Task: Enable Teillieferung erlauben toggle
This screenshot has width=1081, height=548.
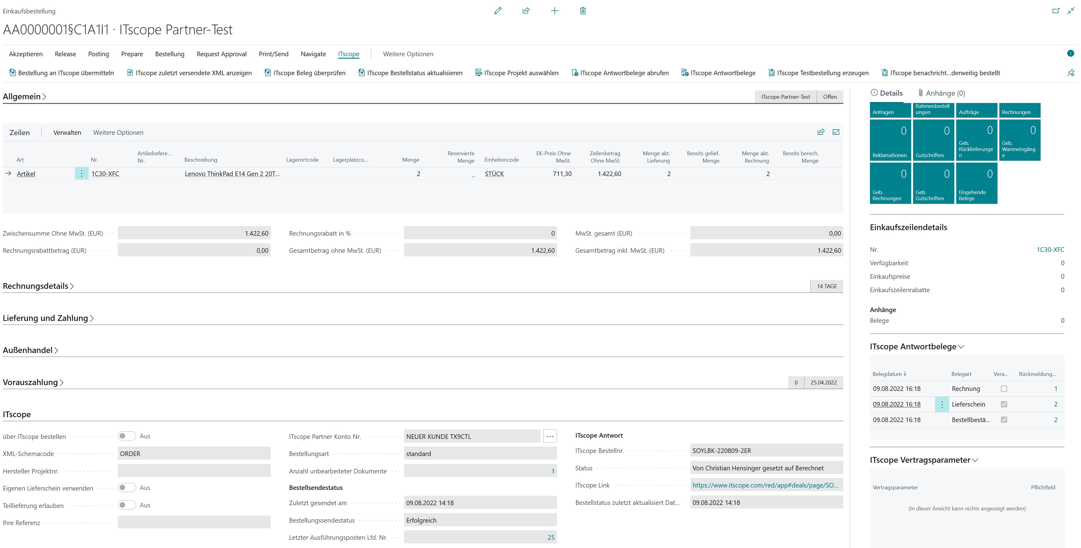Action: click(126, 505)
